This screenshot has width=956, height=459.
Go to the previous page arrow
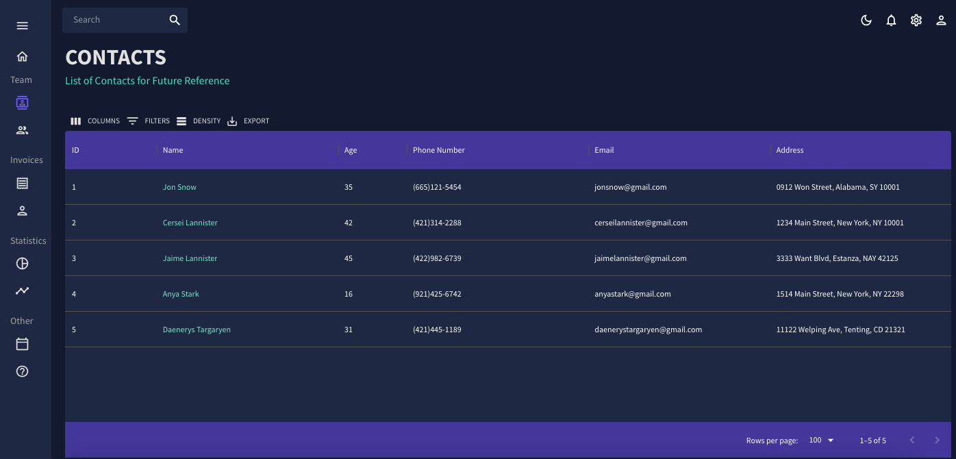(x=912, y=441)
